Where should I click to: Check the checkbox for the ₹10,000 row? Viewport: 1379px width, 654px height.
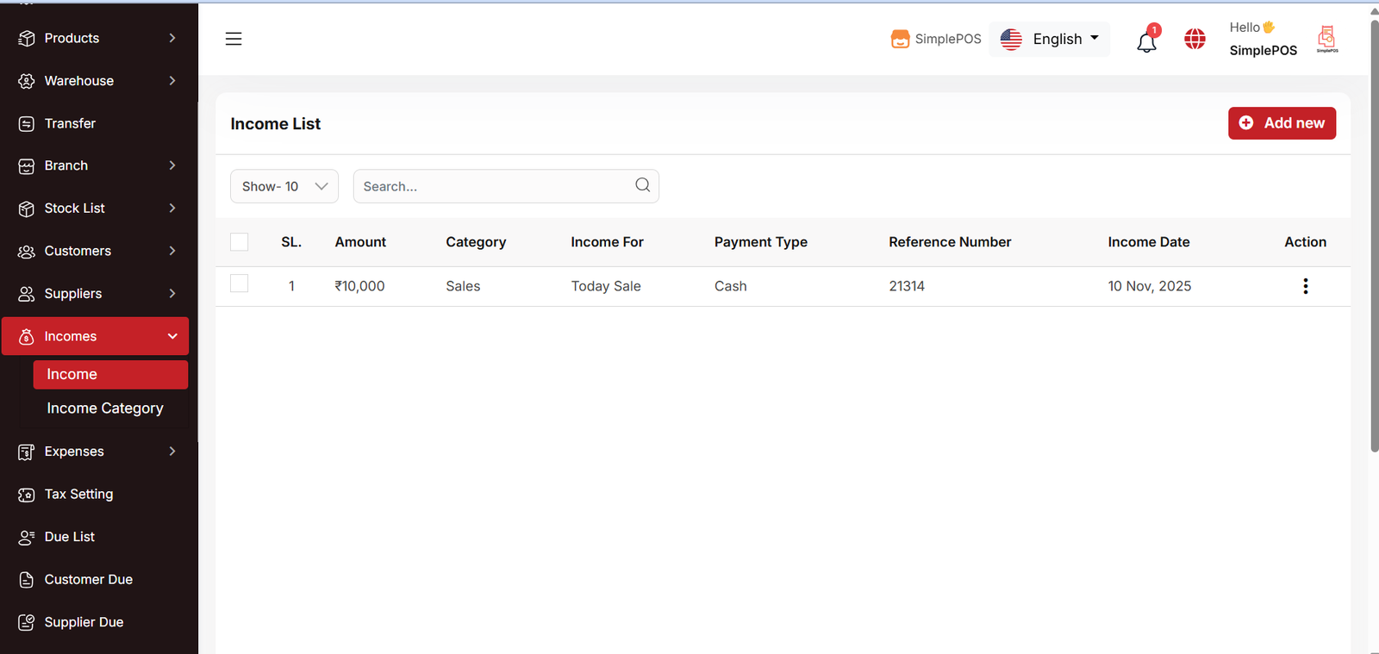pos(240,283)
